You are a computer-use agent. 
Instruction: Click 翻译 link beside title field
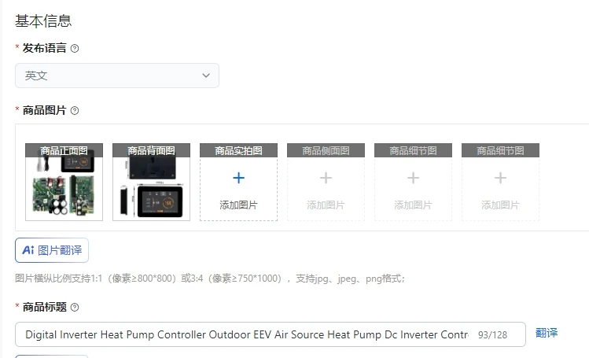(x=547, y=333)
